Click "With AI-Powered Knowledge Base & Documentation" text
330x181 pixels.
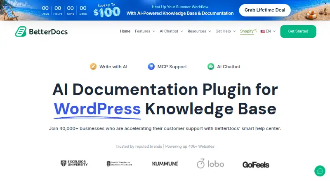(x=180, y=13)
